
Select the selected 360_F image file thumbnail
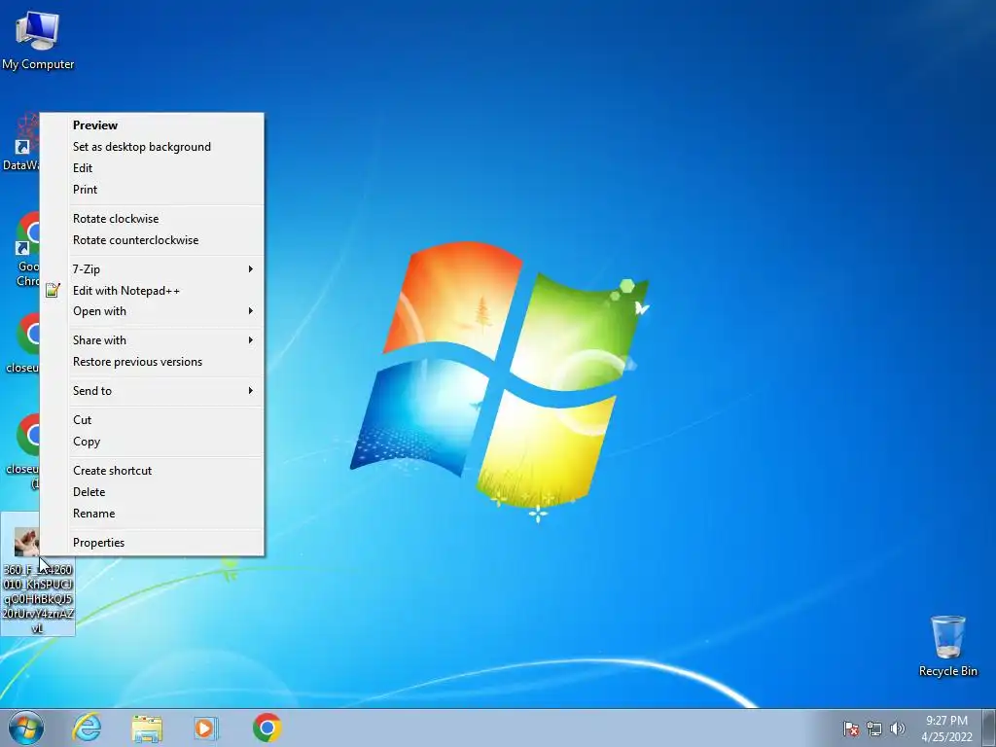(x=26, y=542)
